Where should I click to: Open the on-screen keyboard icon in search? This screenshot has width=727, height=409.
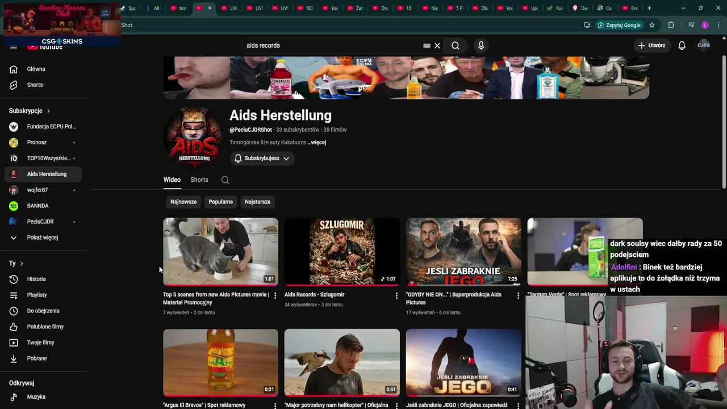point(427,45)
